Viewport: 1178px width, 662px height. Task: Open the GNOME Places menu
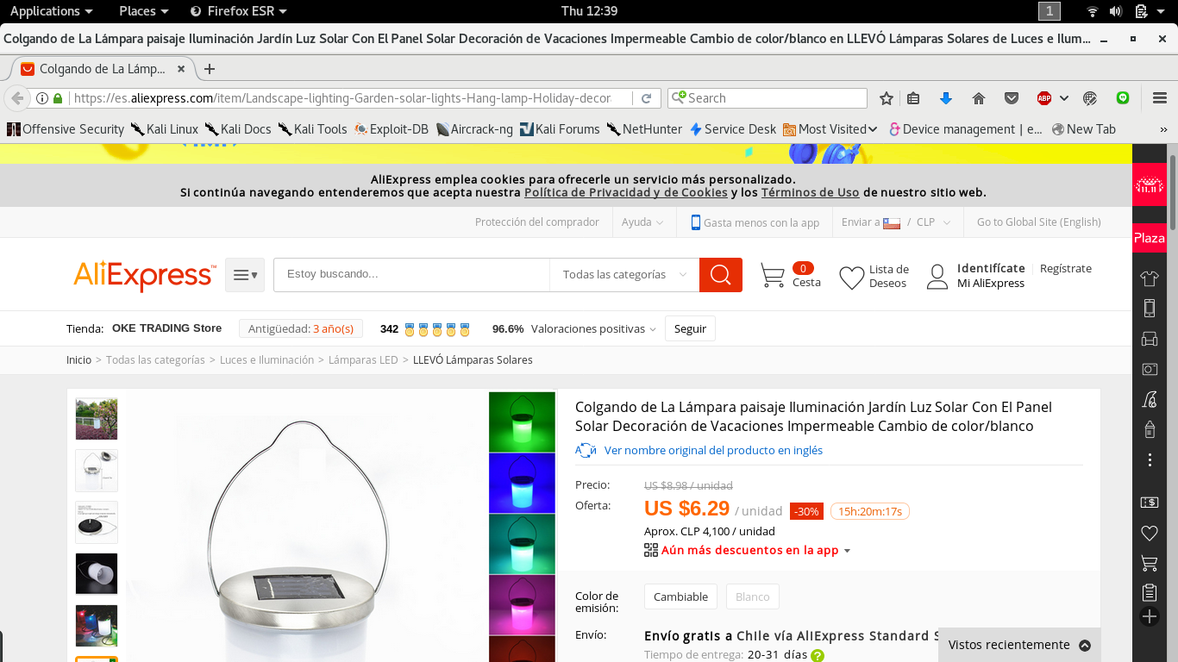click(x=143, y=11)
